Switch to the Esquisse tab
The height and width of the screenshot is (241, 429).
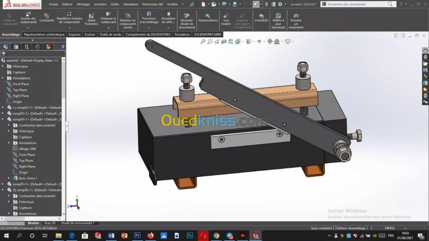coord(74,35)
